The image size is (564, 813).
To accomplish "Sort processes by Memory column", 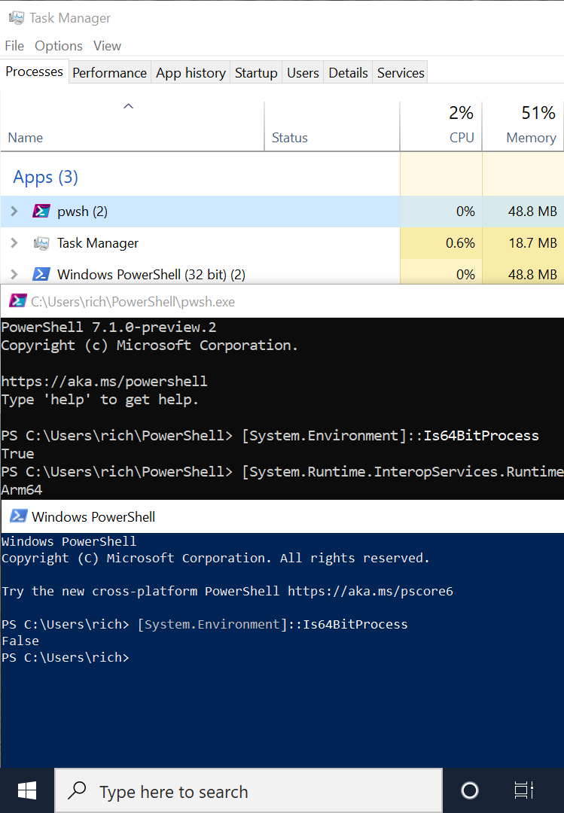I will (530, 138).
